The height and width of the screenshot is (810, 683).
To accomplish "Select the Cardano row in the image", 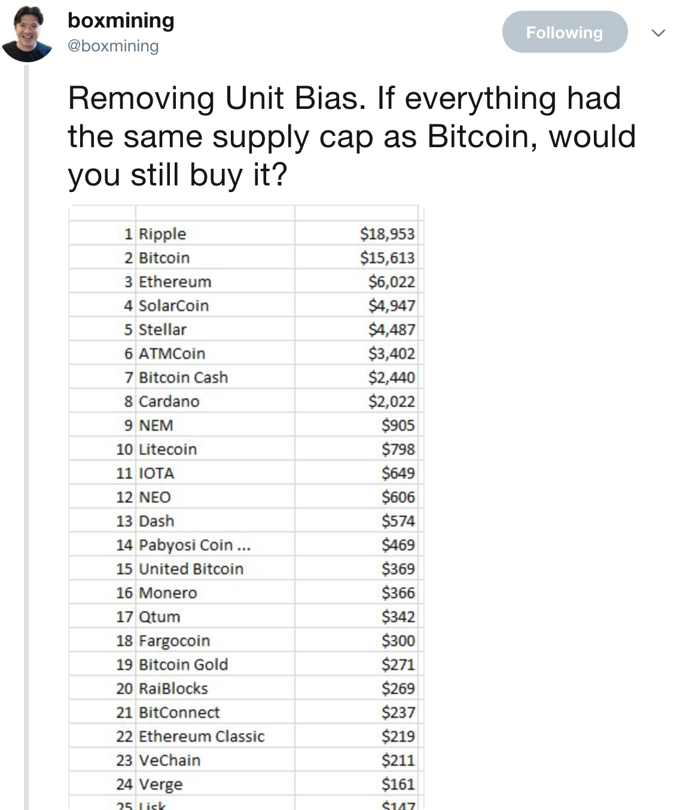I will point(169,401).
